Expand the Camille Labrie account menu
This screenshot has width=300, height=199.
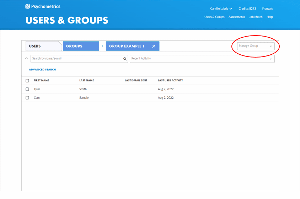point(221,9)
